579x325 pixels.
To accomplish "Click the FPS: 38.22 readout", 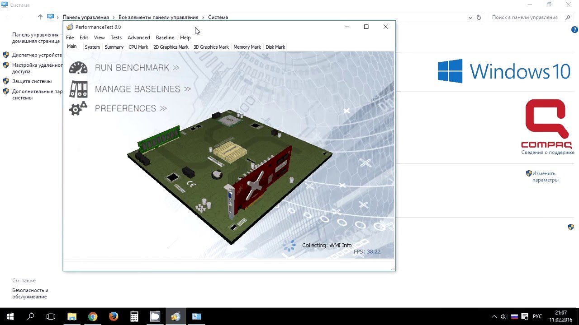I will [x=367, y=252].
